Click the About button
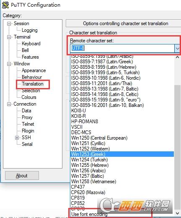This screenshot has width=181, height=218. (x=22, y=176)
